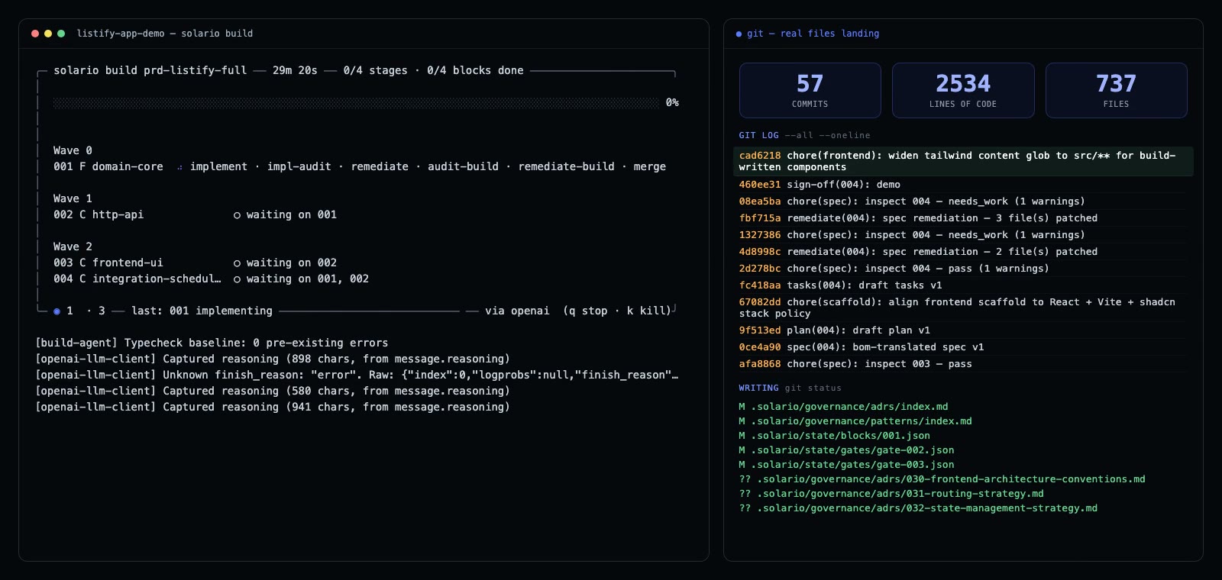Image resolution: width=1222 pixels, height=580 pixels.
Task: Click modified file gate-002.json
Action: pos(846,450)
